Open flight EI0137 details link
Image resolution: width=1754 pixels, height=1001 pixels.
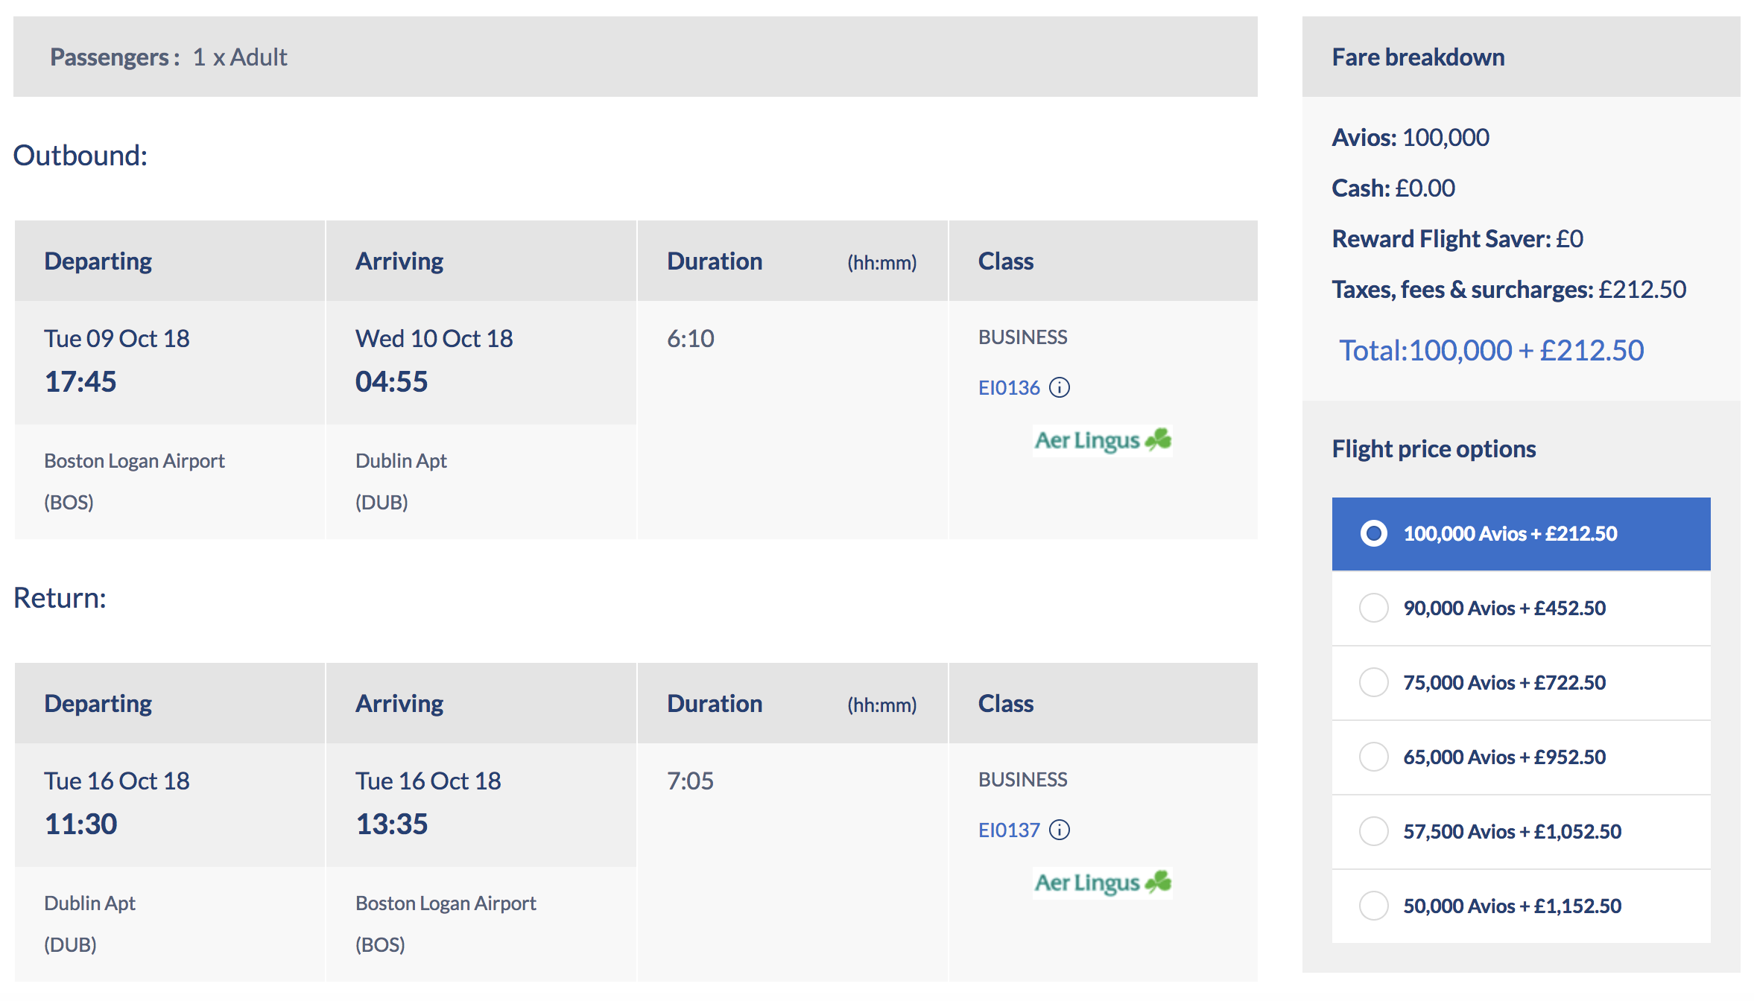tap(1008, 830)
